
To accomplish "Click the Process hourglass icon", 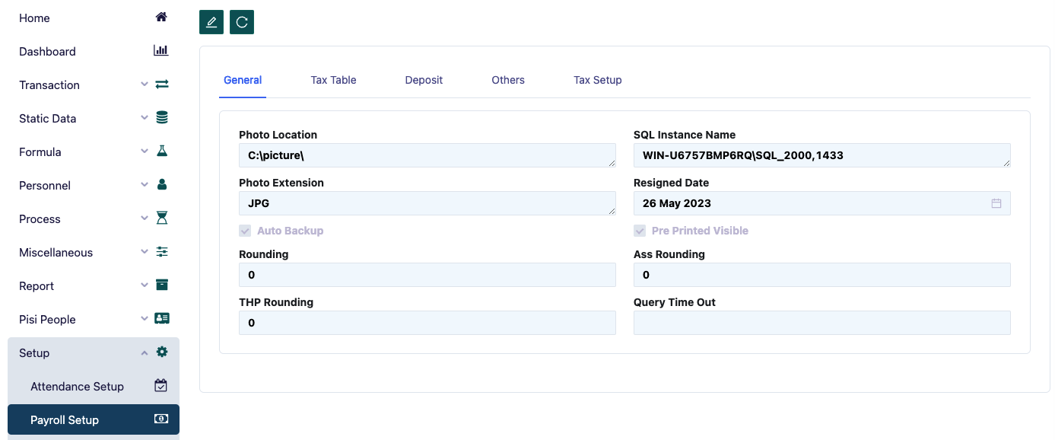I will [x=161, y=218].
